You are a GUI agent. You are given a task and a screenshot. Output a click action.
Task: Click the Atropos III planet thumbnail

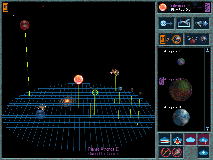181,117
